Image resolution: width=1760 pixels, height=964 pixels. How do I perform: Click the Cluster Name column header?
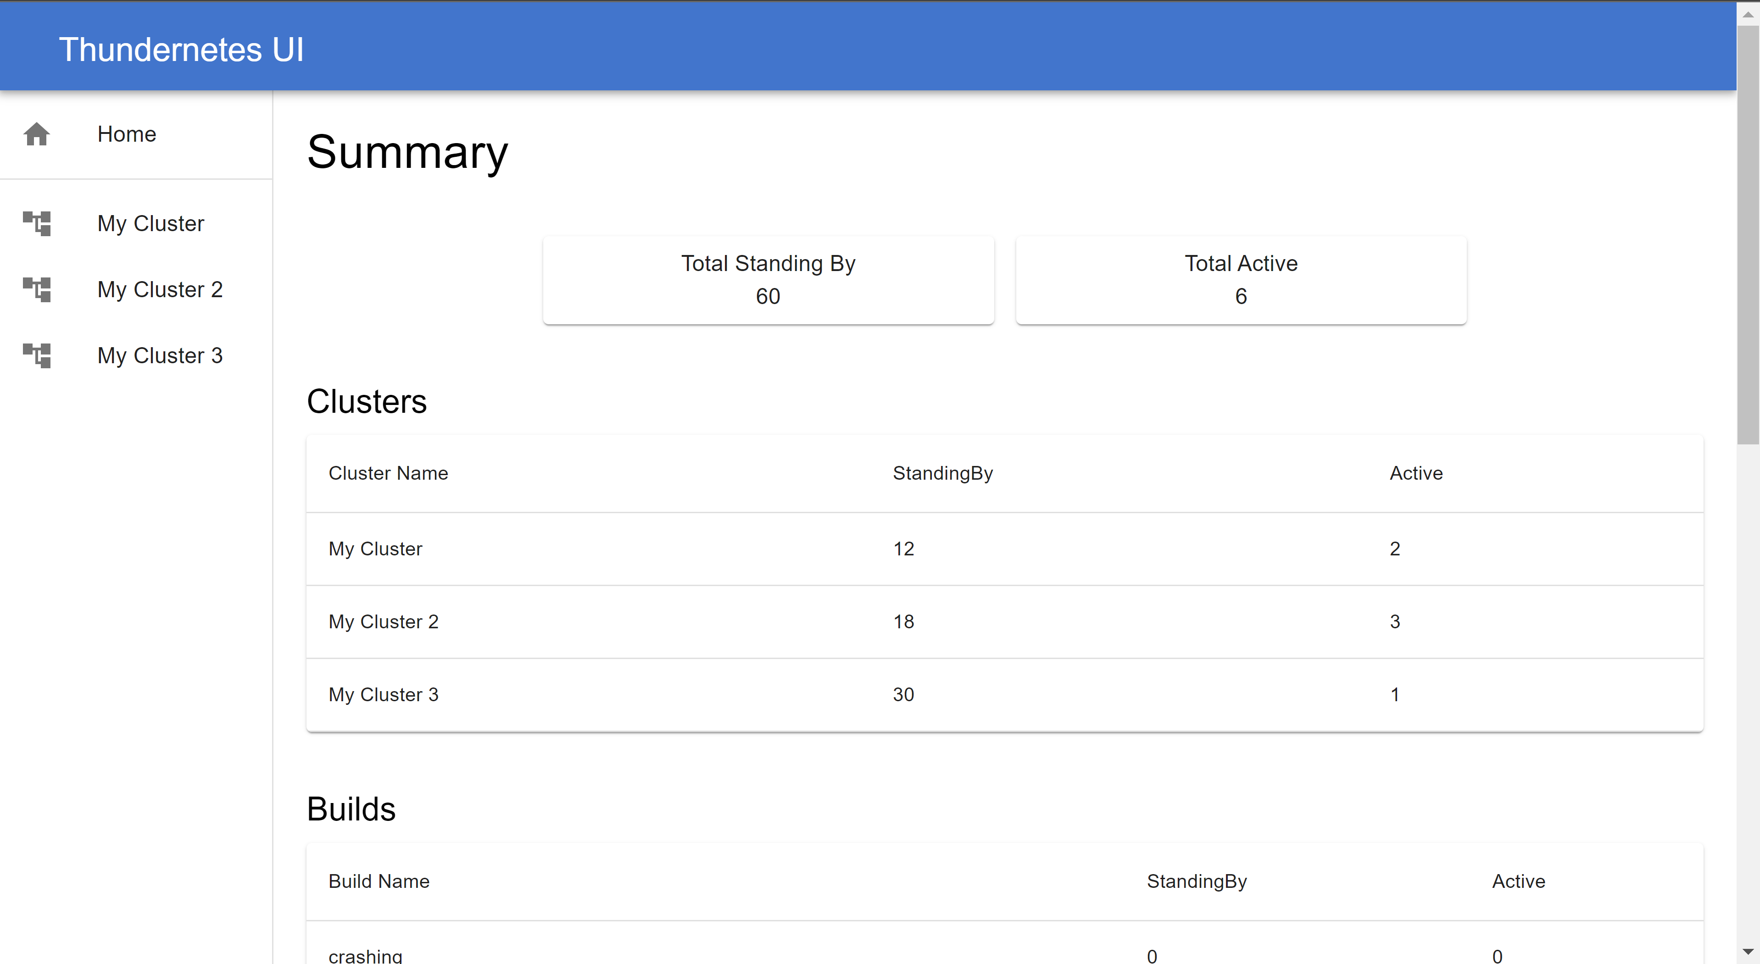tap(388, 473)
